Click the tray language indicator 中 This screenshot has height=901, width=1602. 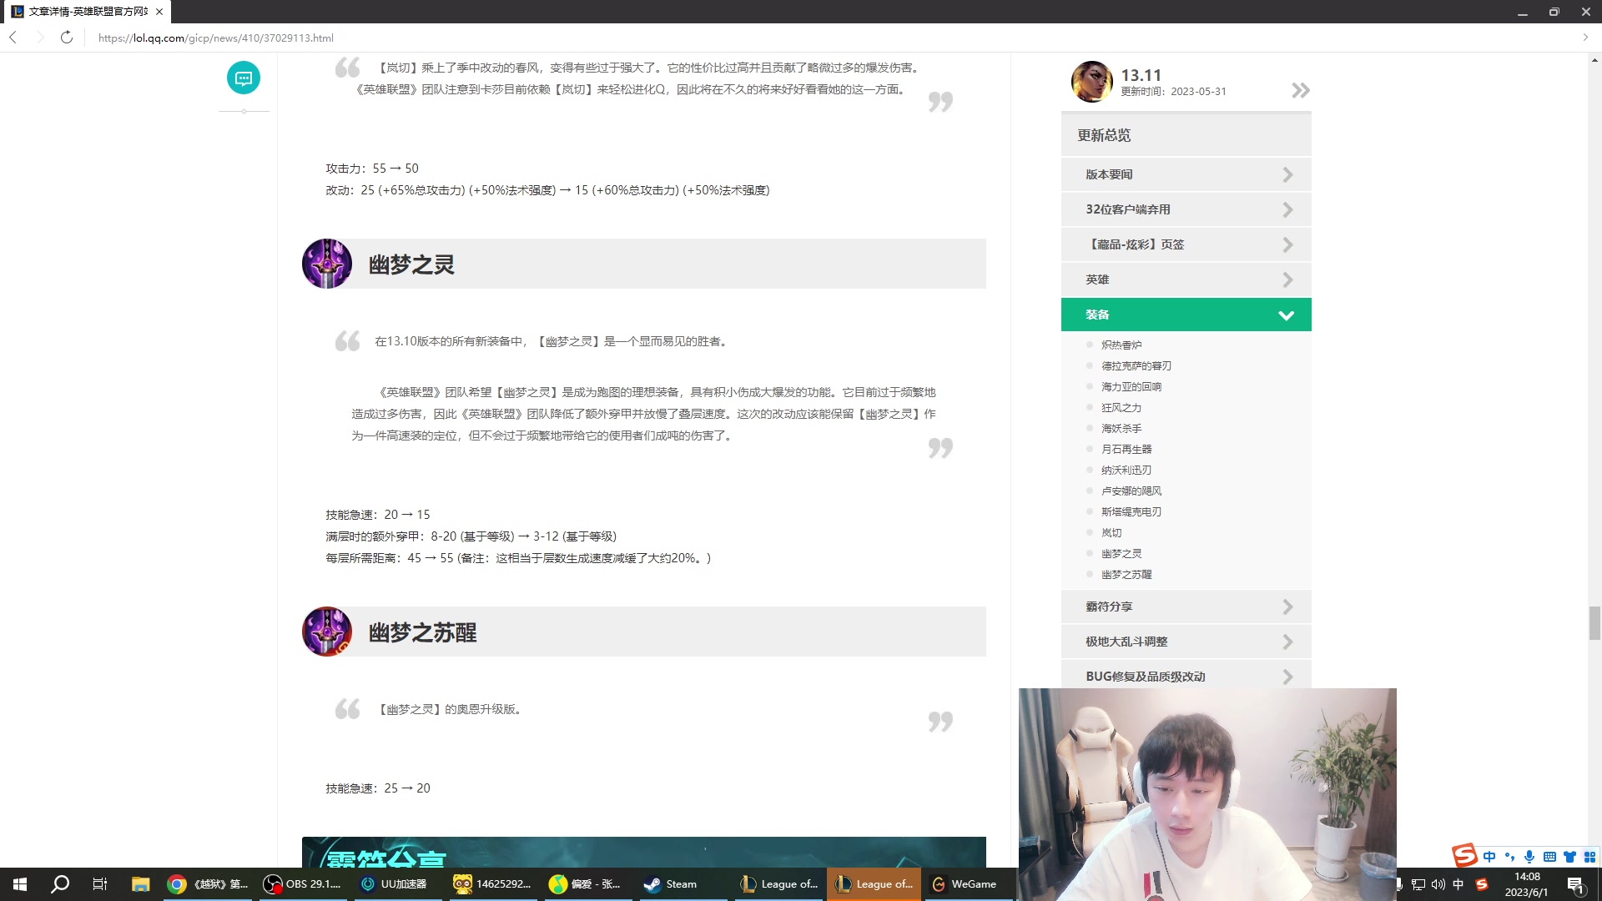pyautogui.click(x=1458, y=884)
